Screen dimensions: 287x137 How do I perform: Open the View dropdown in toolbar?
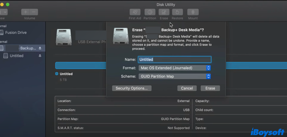click(x=3, y=12)
